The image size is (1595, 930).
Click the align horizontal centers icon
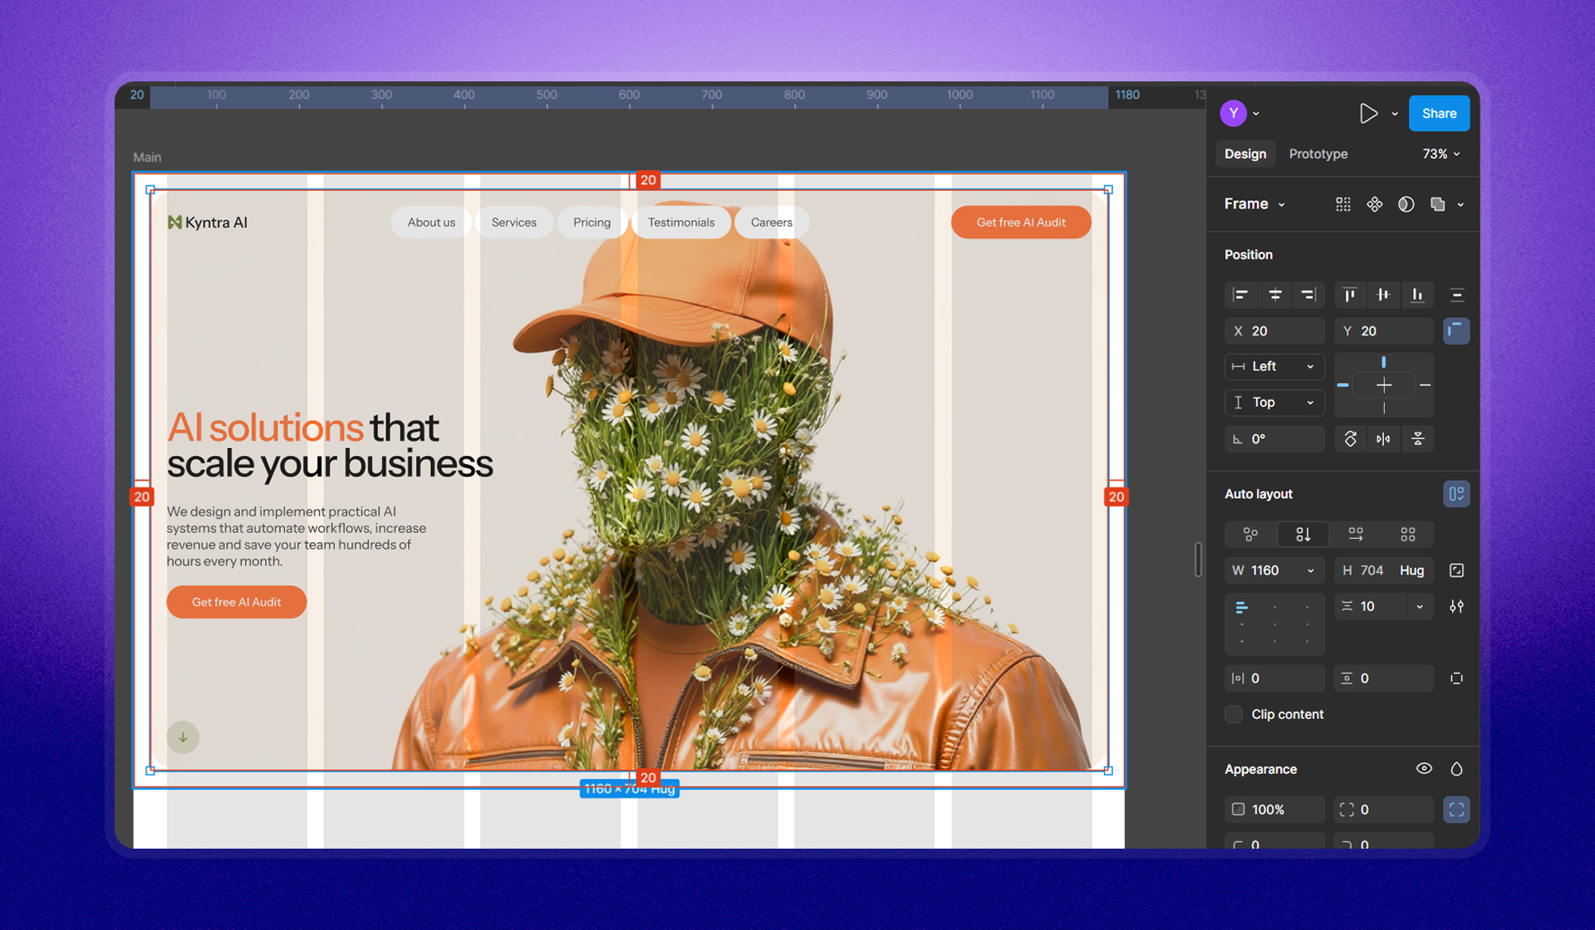pyautogui.click(x=1275, y=295)
